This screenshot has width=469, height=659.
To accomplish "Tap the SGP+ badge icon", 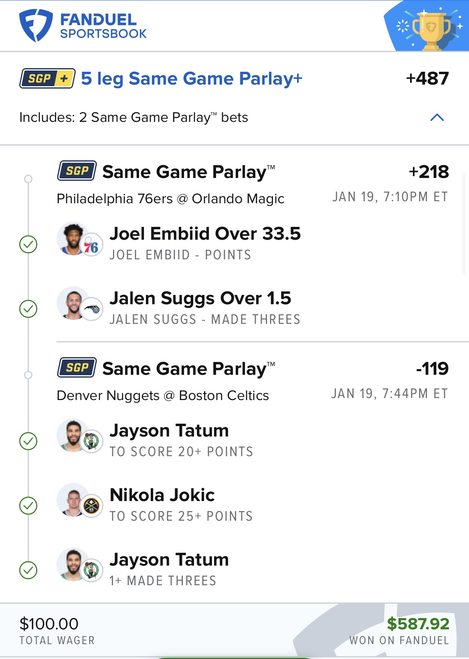I will (47, 79).
